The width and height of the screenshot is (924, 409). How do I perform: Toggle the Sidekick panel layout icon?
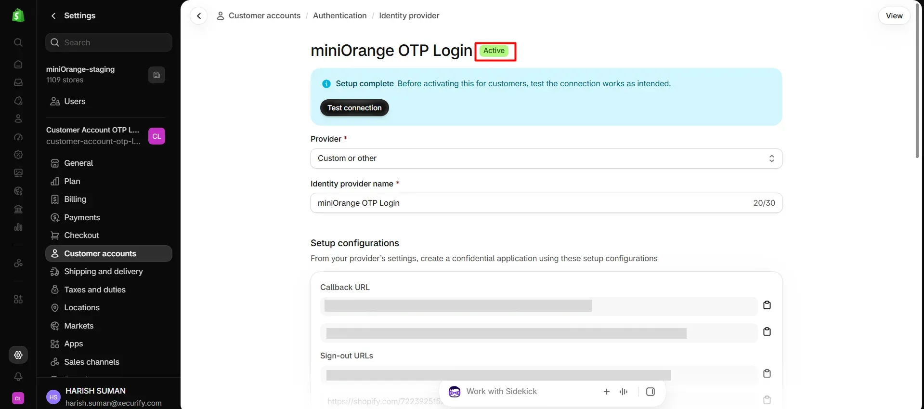pos(651,392)
